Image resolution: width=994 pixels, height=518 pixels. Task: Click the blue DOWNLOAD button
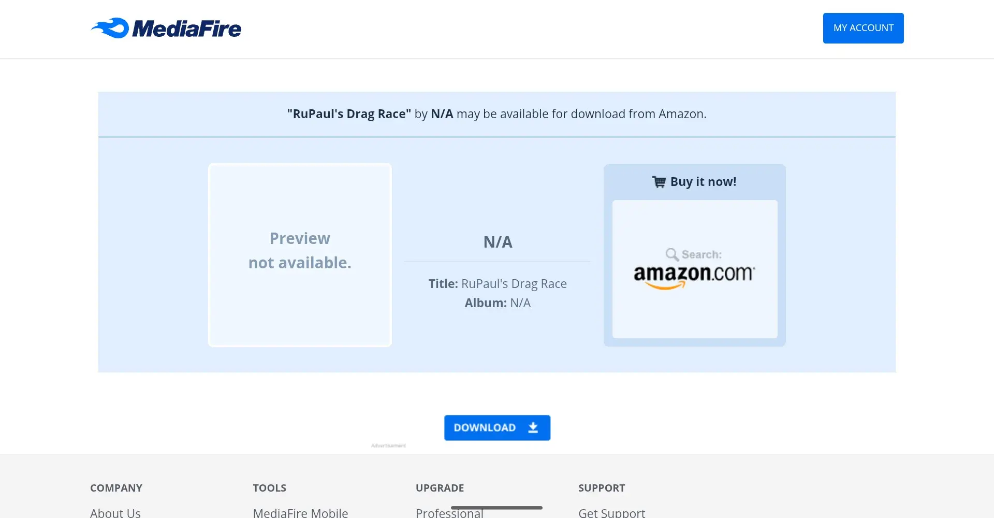point(497,428)
